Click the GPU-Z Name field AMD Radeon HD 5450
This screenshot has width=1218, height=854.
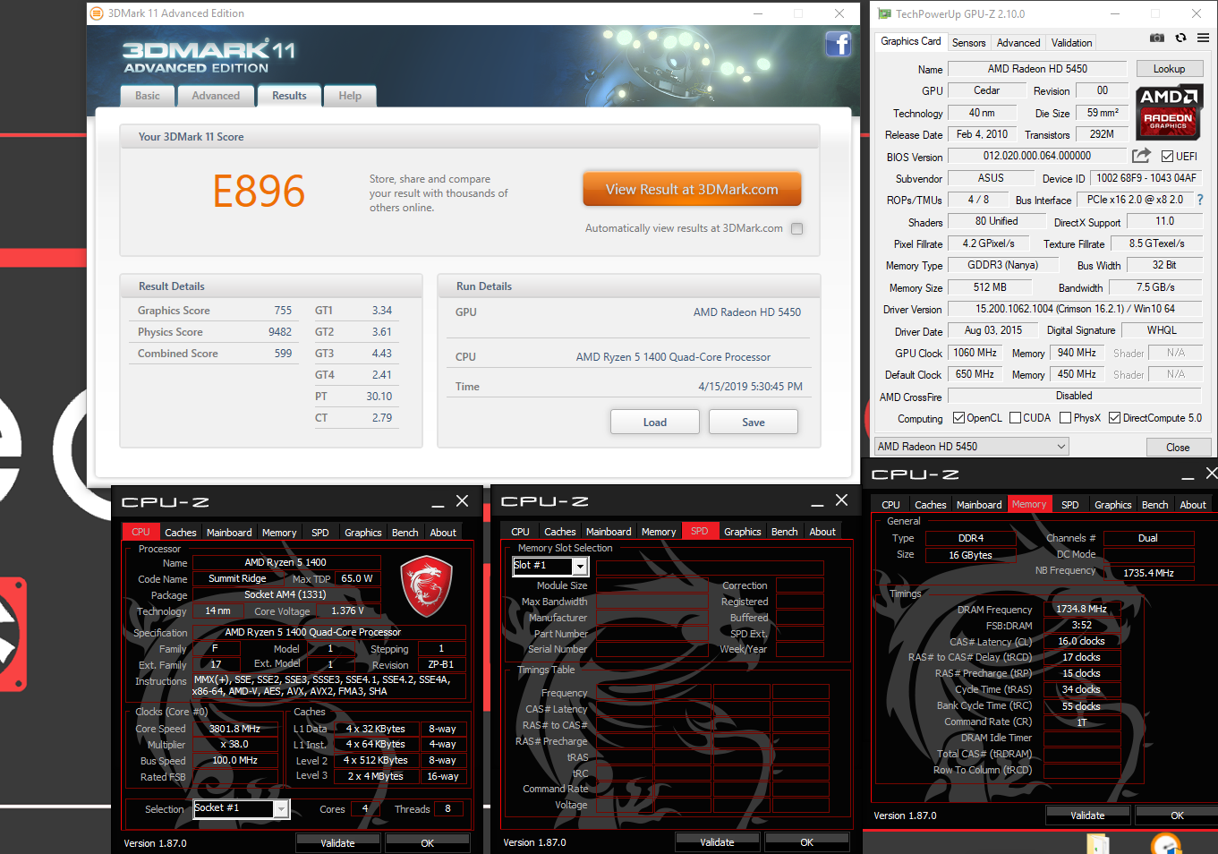[1037, 69]
